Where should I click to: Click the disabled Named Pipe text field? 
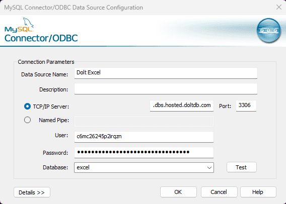pyautogui.click(x=144, y=122)
